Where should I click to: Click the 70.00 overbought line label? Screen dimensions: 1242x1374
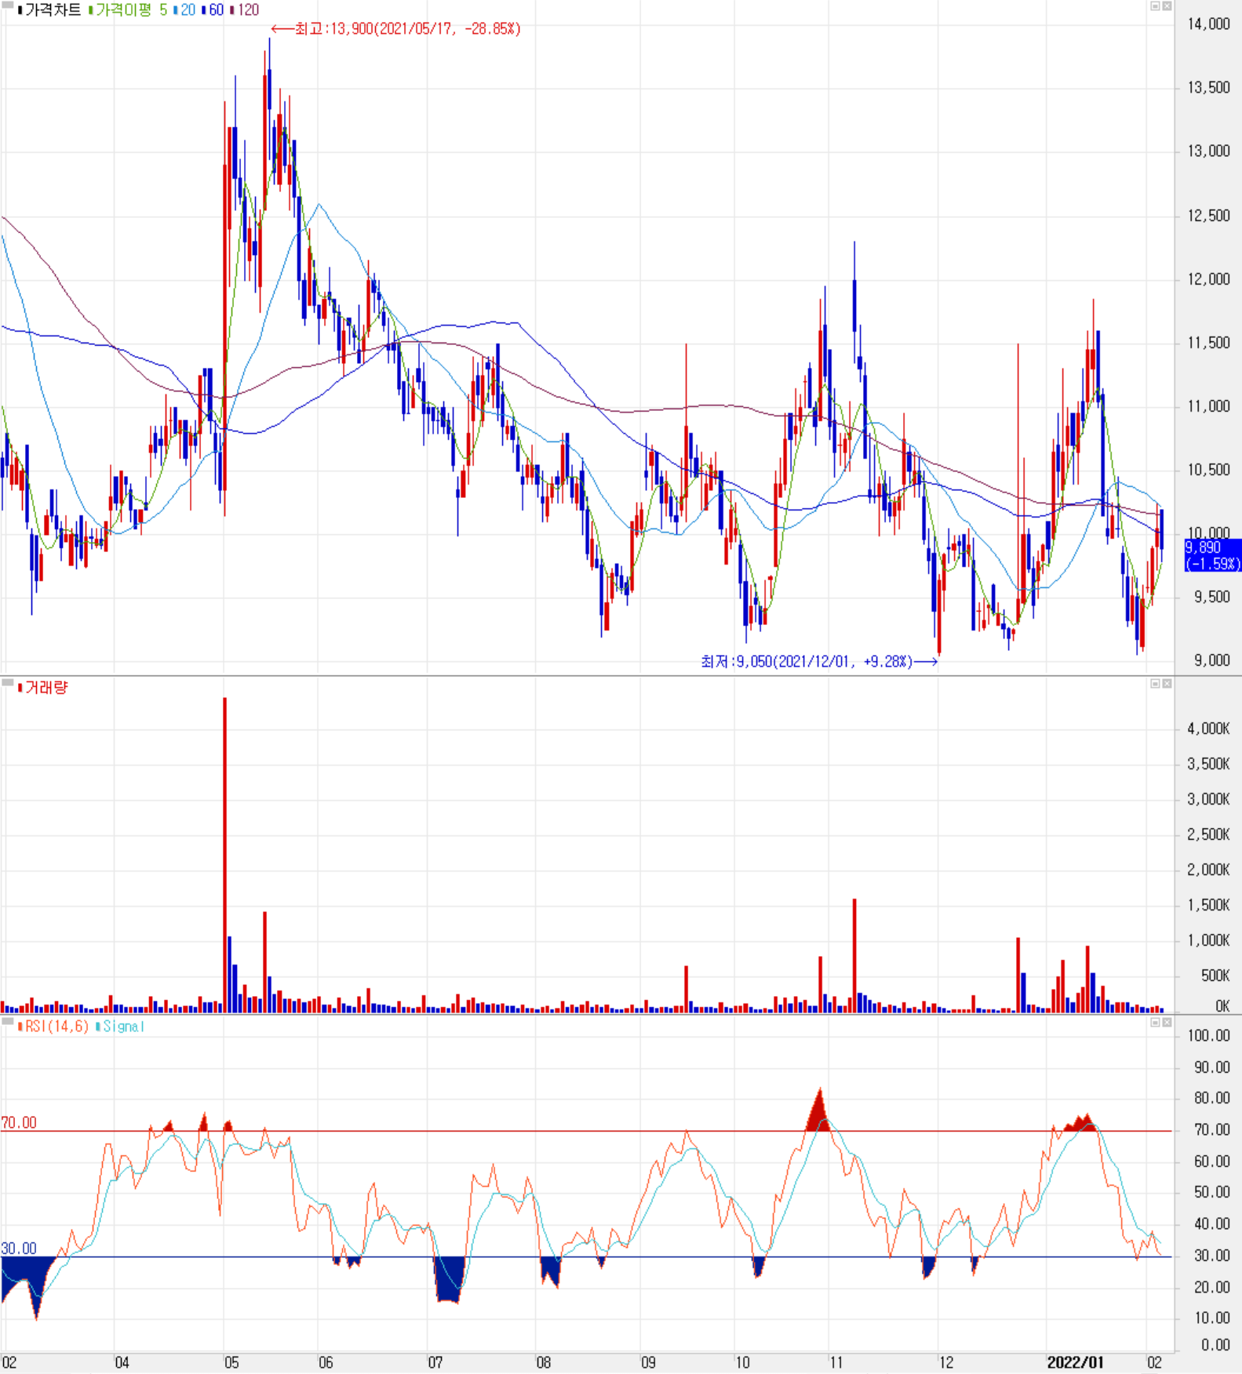click(19, 1123)
